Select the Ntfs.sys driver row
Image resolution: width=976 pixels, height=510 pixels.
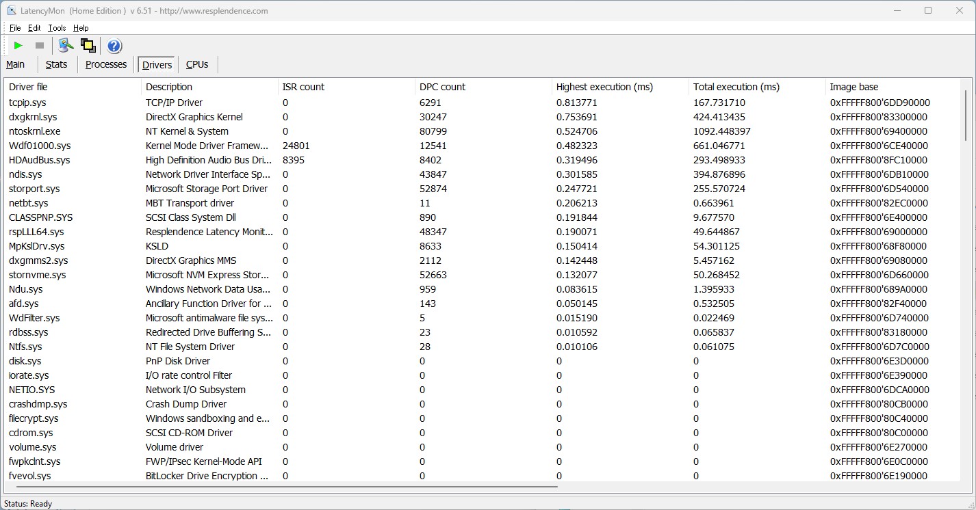pos(483,347)
